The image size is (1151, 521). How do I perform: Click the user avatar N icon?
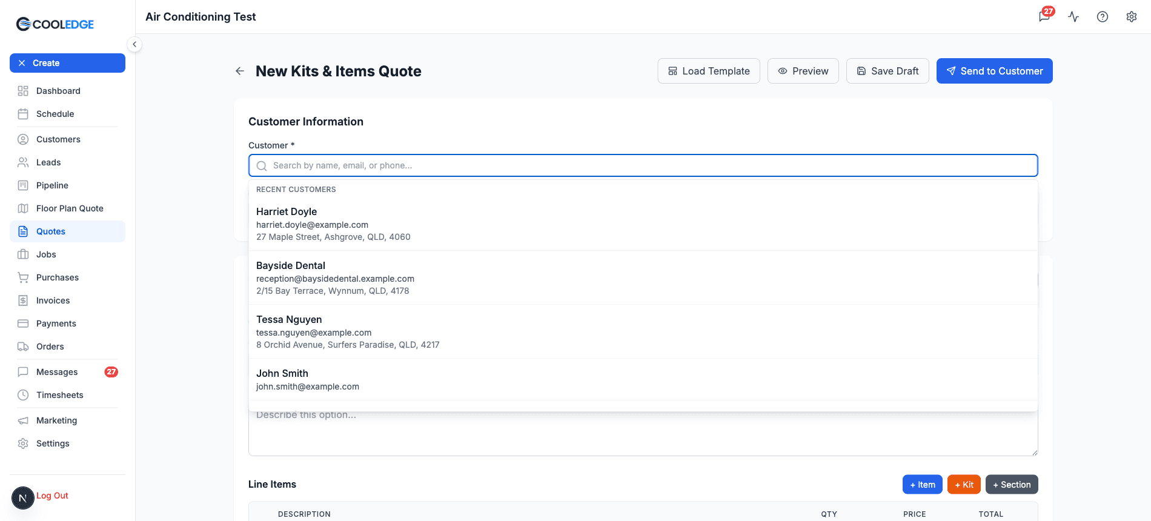(23, 498)
